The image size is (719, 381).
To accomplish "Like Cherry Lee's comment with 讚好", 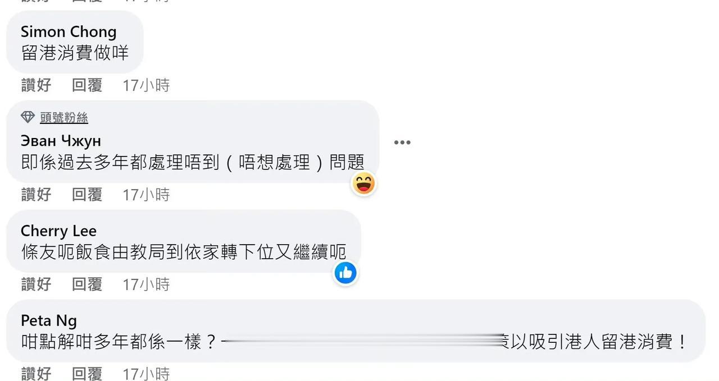I will pos(37,284).
